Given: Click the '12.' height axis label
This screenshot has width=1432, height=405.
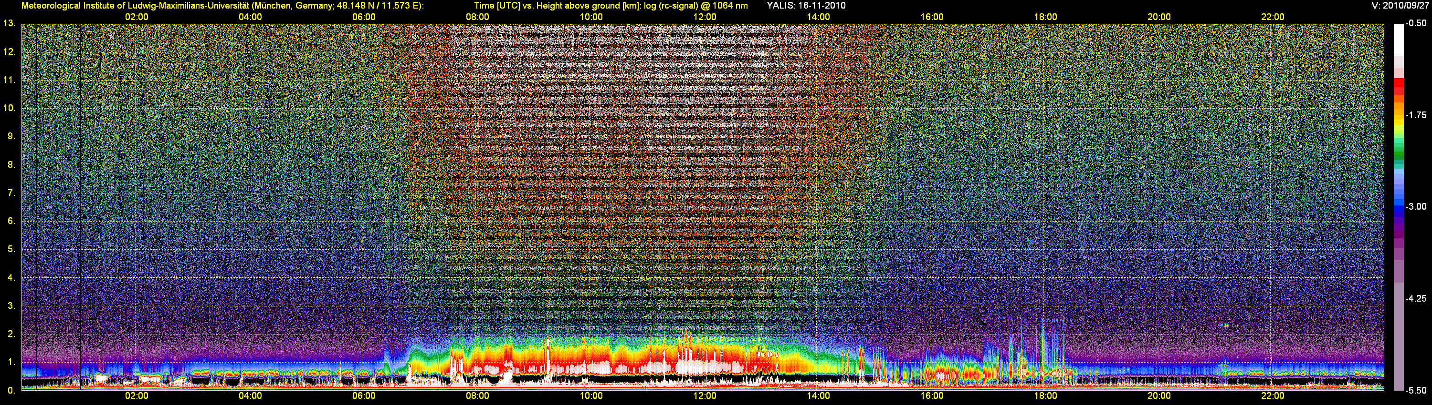Looking at the screenshot, I should click(9, 52).
